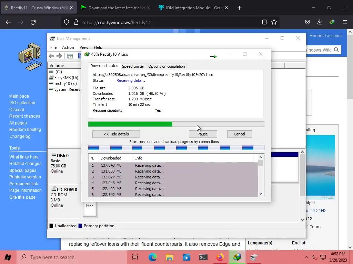Close the IDM Integration Module tab

226,8
